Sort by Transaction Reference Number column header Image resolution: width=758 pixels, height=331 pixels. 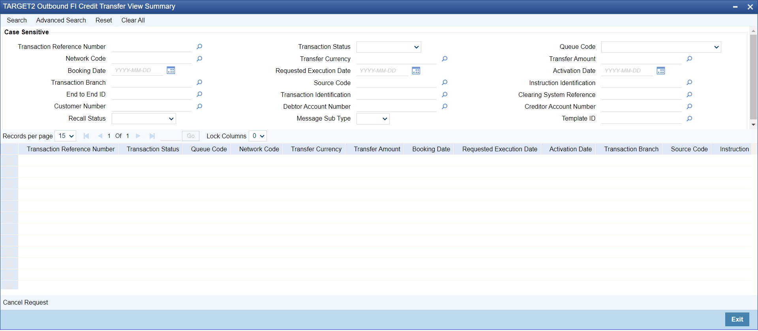71,149
